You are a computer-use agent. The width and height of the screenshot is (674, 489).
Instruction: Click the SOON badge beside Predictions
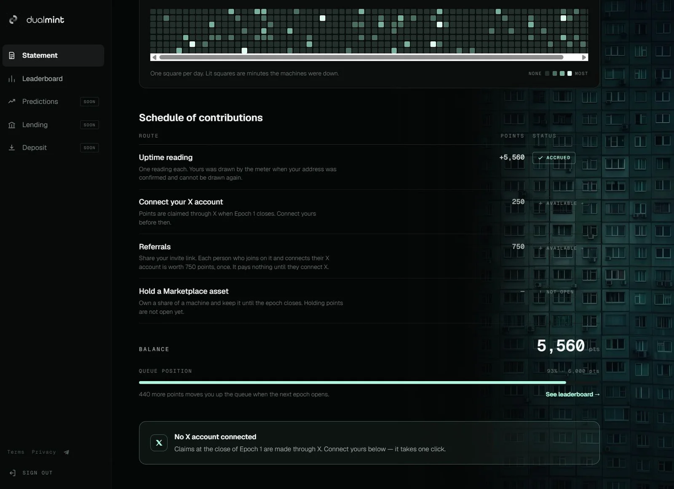[x=89, y=102]
